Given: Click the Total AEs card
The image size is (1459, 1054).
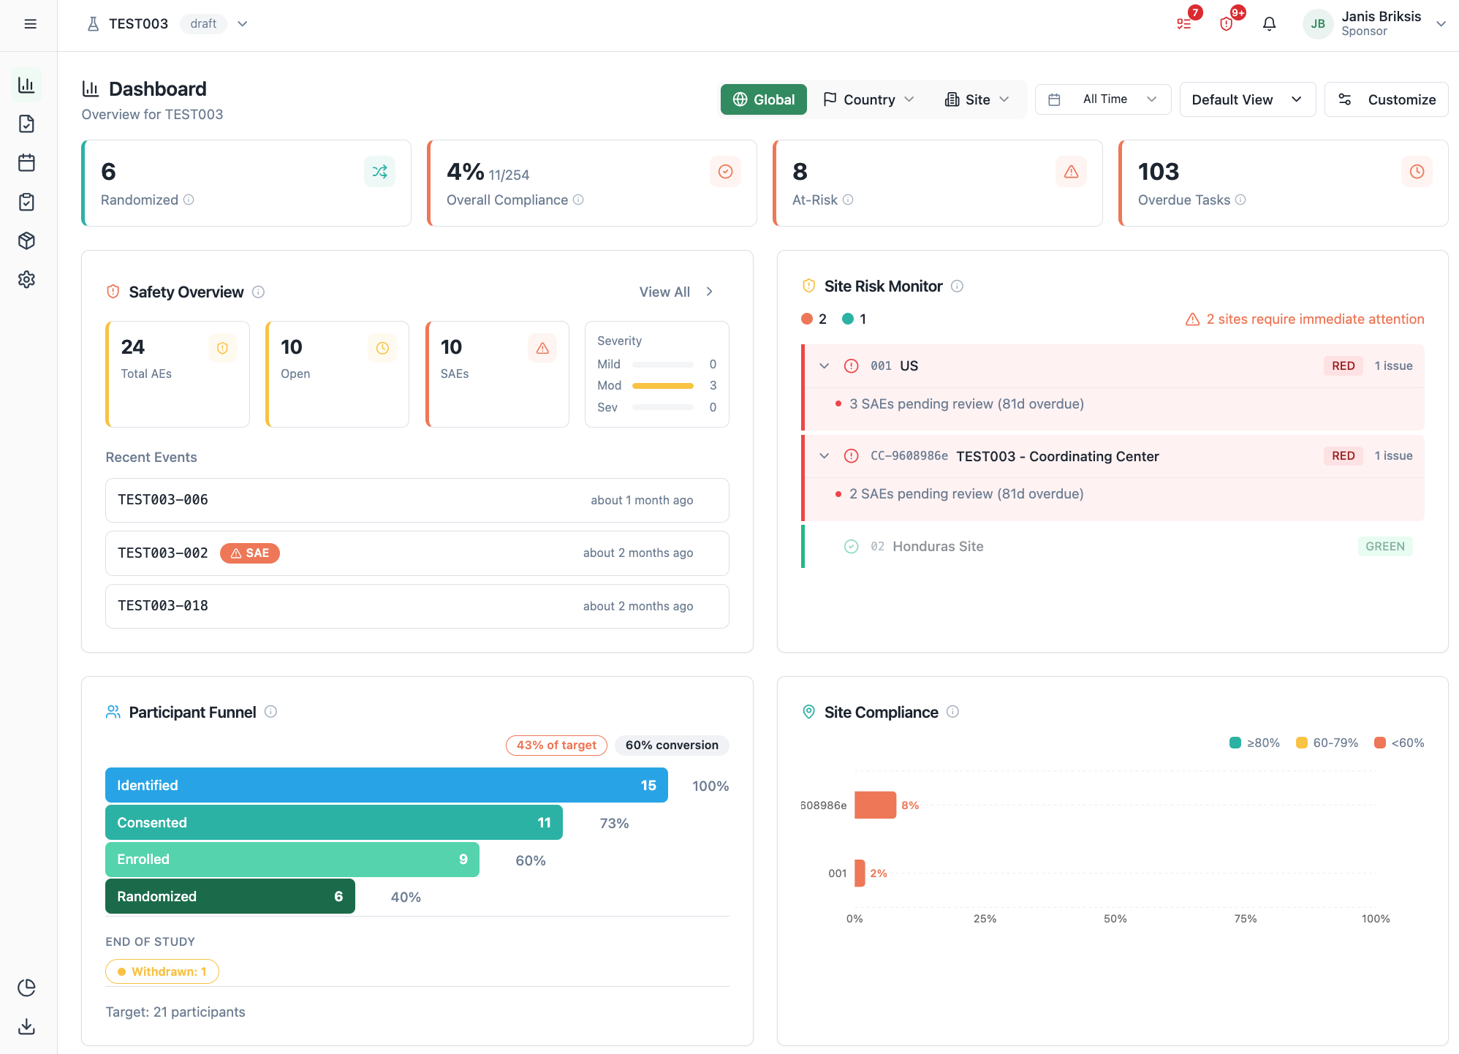Looking at the screenshot, I should pos(178,374).
